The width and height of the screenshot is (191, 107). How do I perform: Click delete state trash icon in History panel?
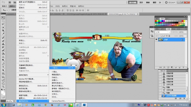point(184,98)
